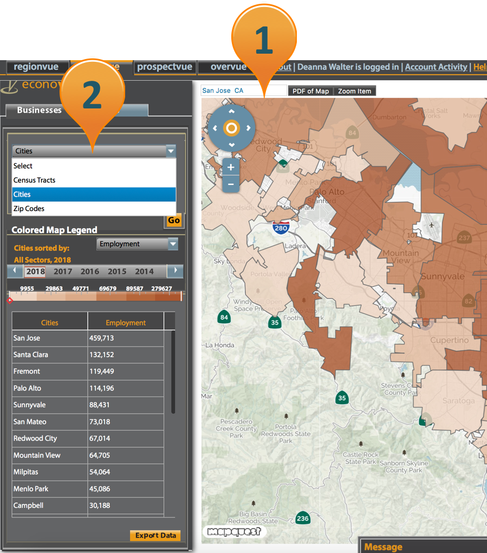487x553 pixels.
Task: Select year 2017 in the timeline
Action: coord(63,272)
